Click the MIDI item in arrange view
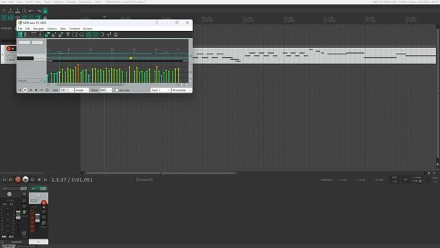 [314, 56]
